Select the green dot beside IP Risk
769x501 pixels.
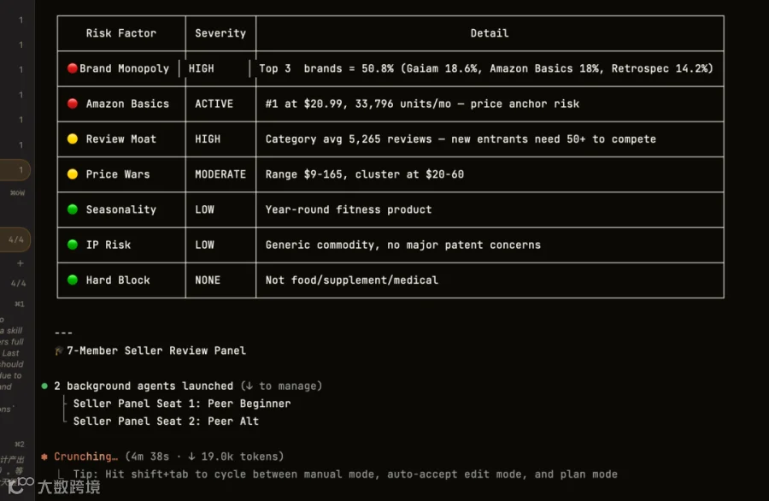pyautogui.click(x=72, y=245)
